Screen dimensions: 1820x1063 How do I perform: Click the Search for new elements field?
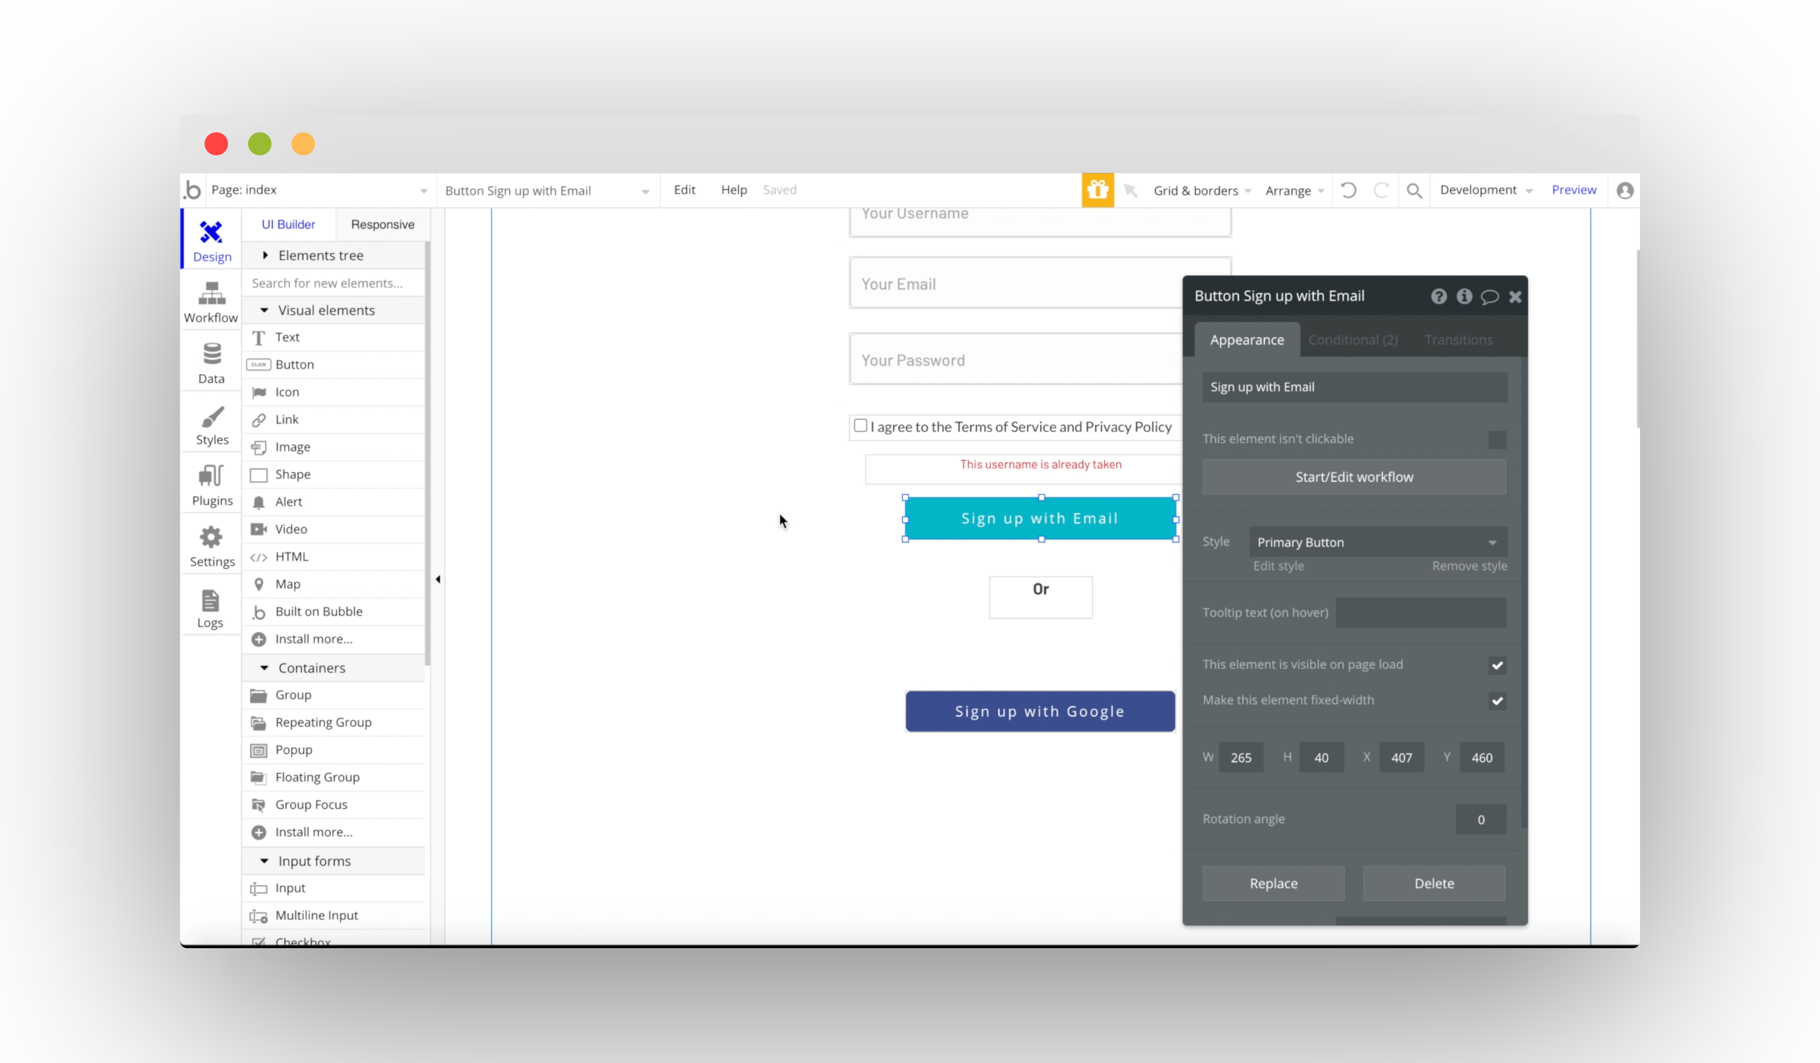pyautogui.click(x=333, y=283)
